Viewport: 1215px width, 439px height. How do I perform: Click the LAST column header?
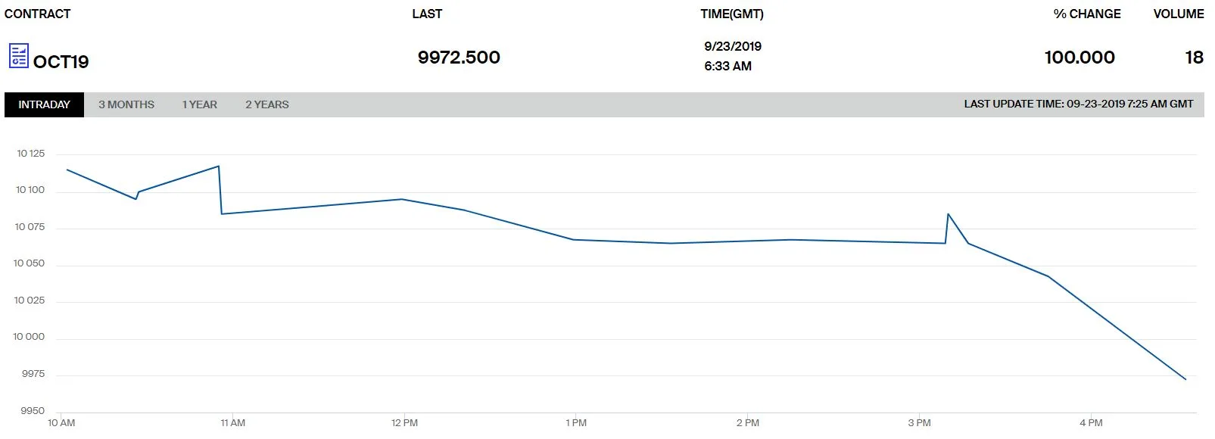[x=427, y=14]
